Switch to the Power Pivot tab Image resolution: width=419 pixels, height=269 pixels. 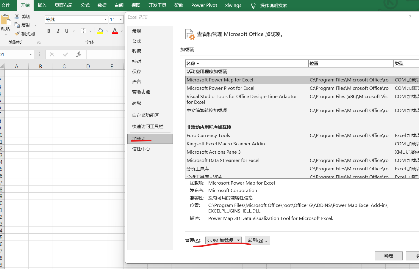coord(204,5)
